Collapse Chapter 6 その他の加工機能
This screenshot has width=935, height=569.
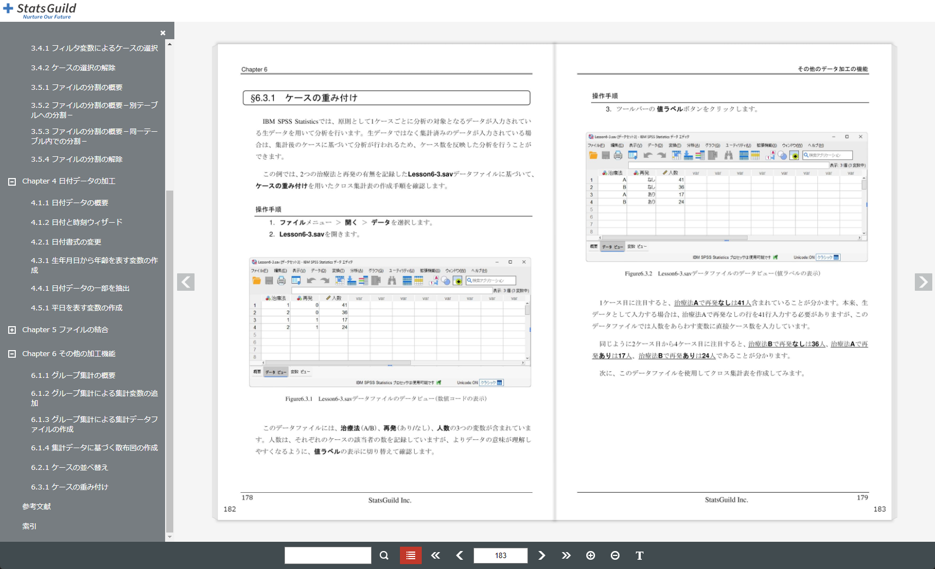12,353
